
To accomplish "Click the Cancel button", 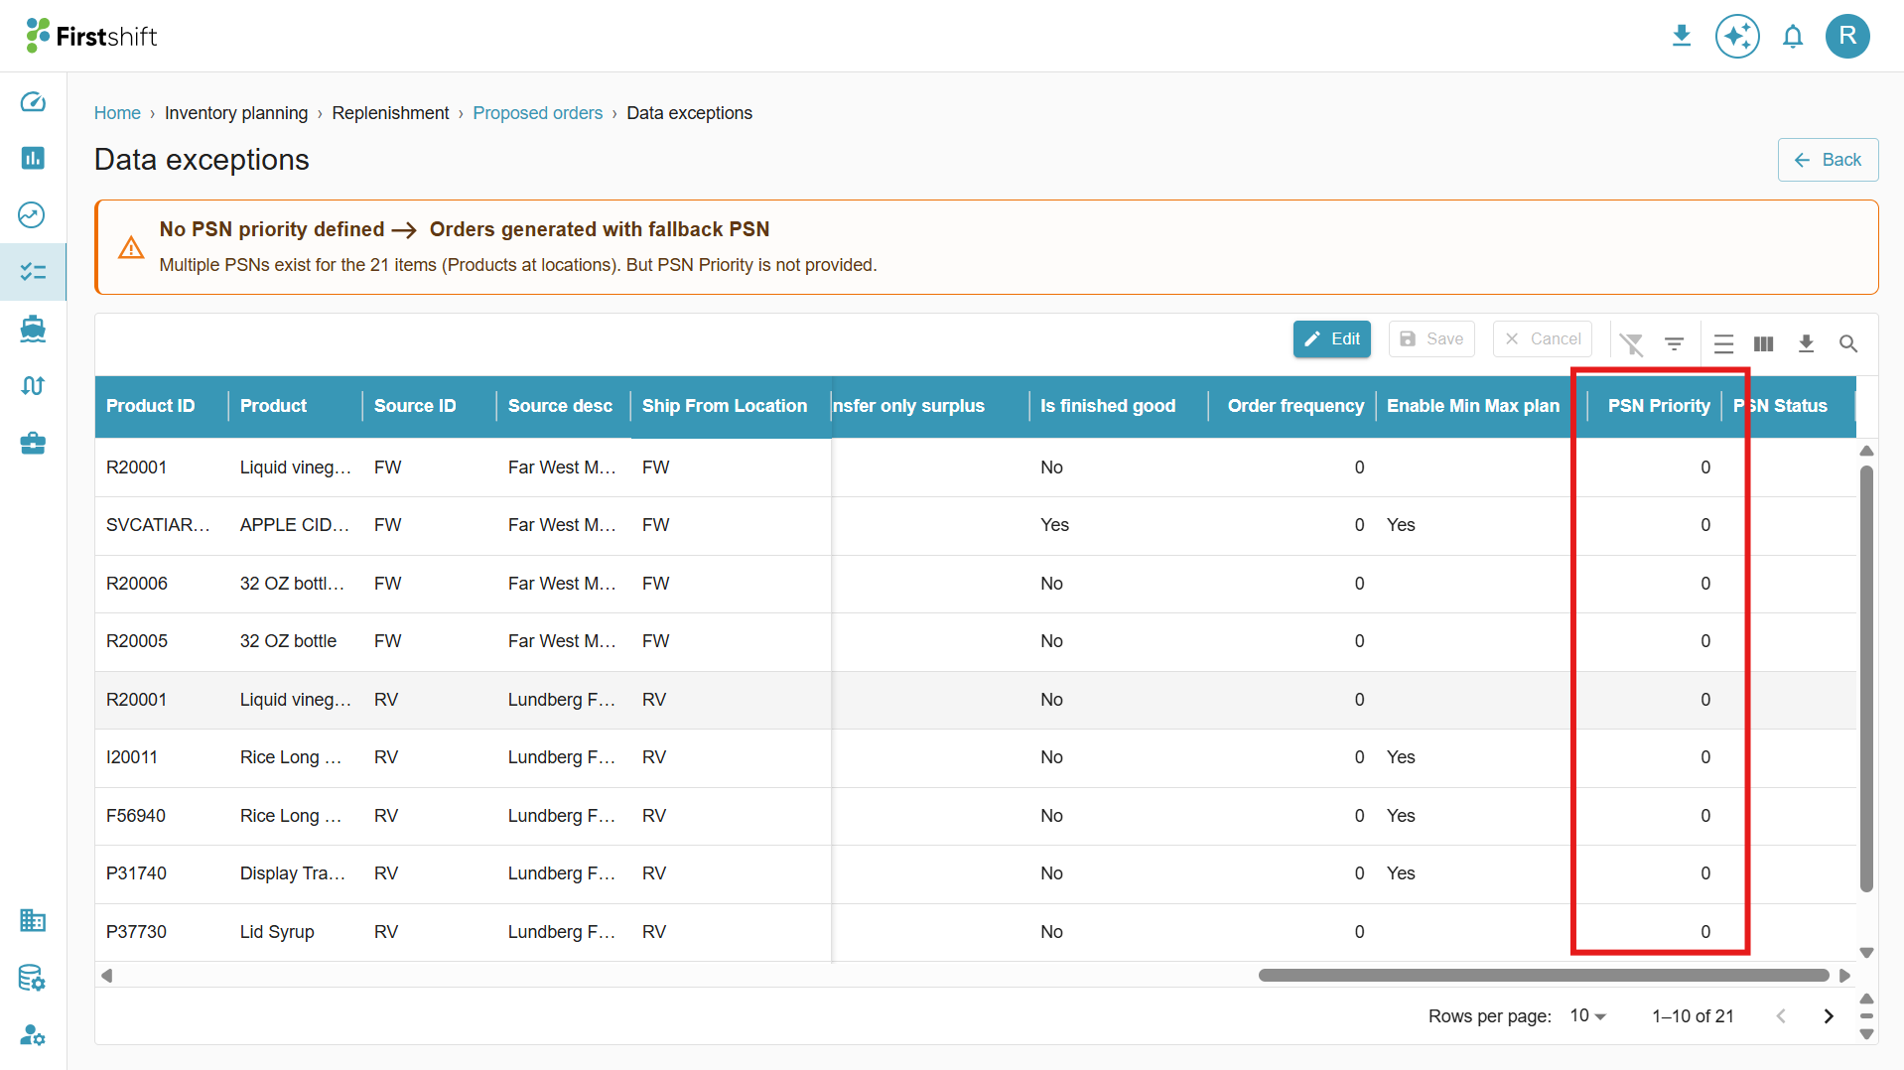I will coord(1543,338).
